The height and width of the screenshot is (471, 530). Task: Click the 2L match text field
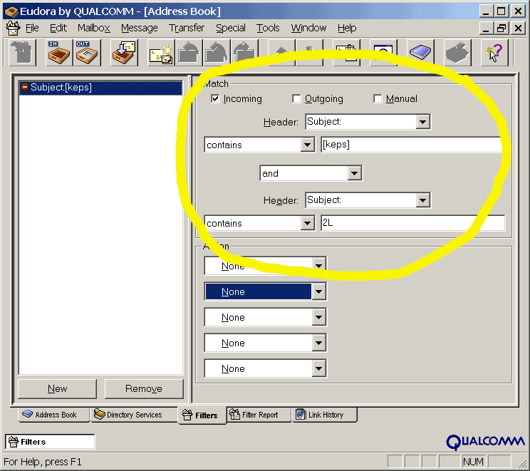pyautogui.click(x=412, y=223)
